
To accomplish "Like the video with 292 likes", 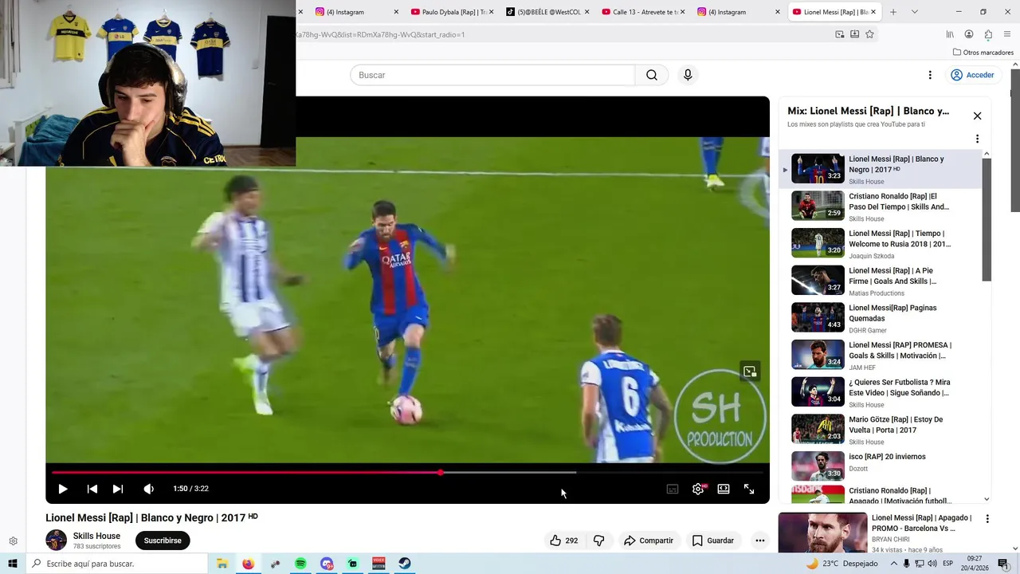I will (x=563, y=541).
